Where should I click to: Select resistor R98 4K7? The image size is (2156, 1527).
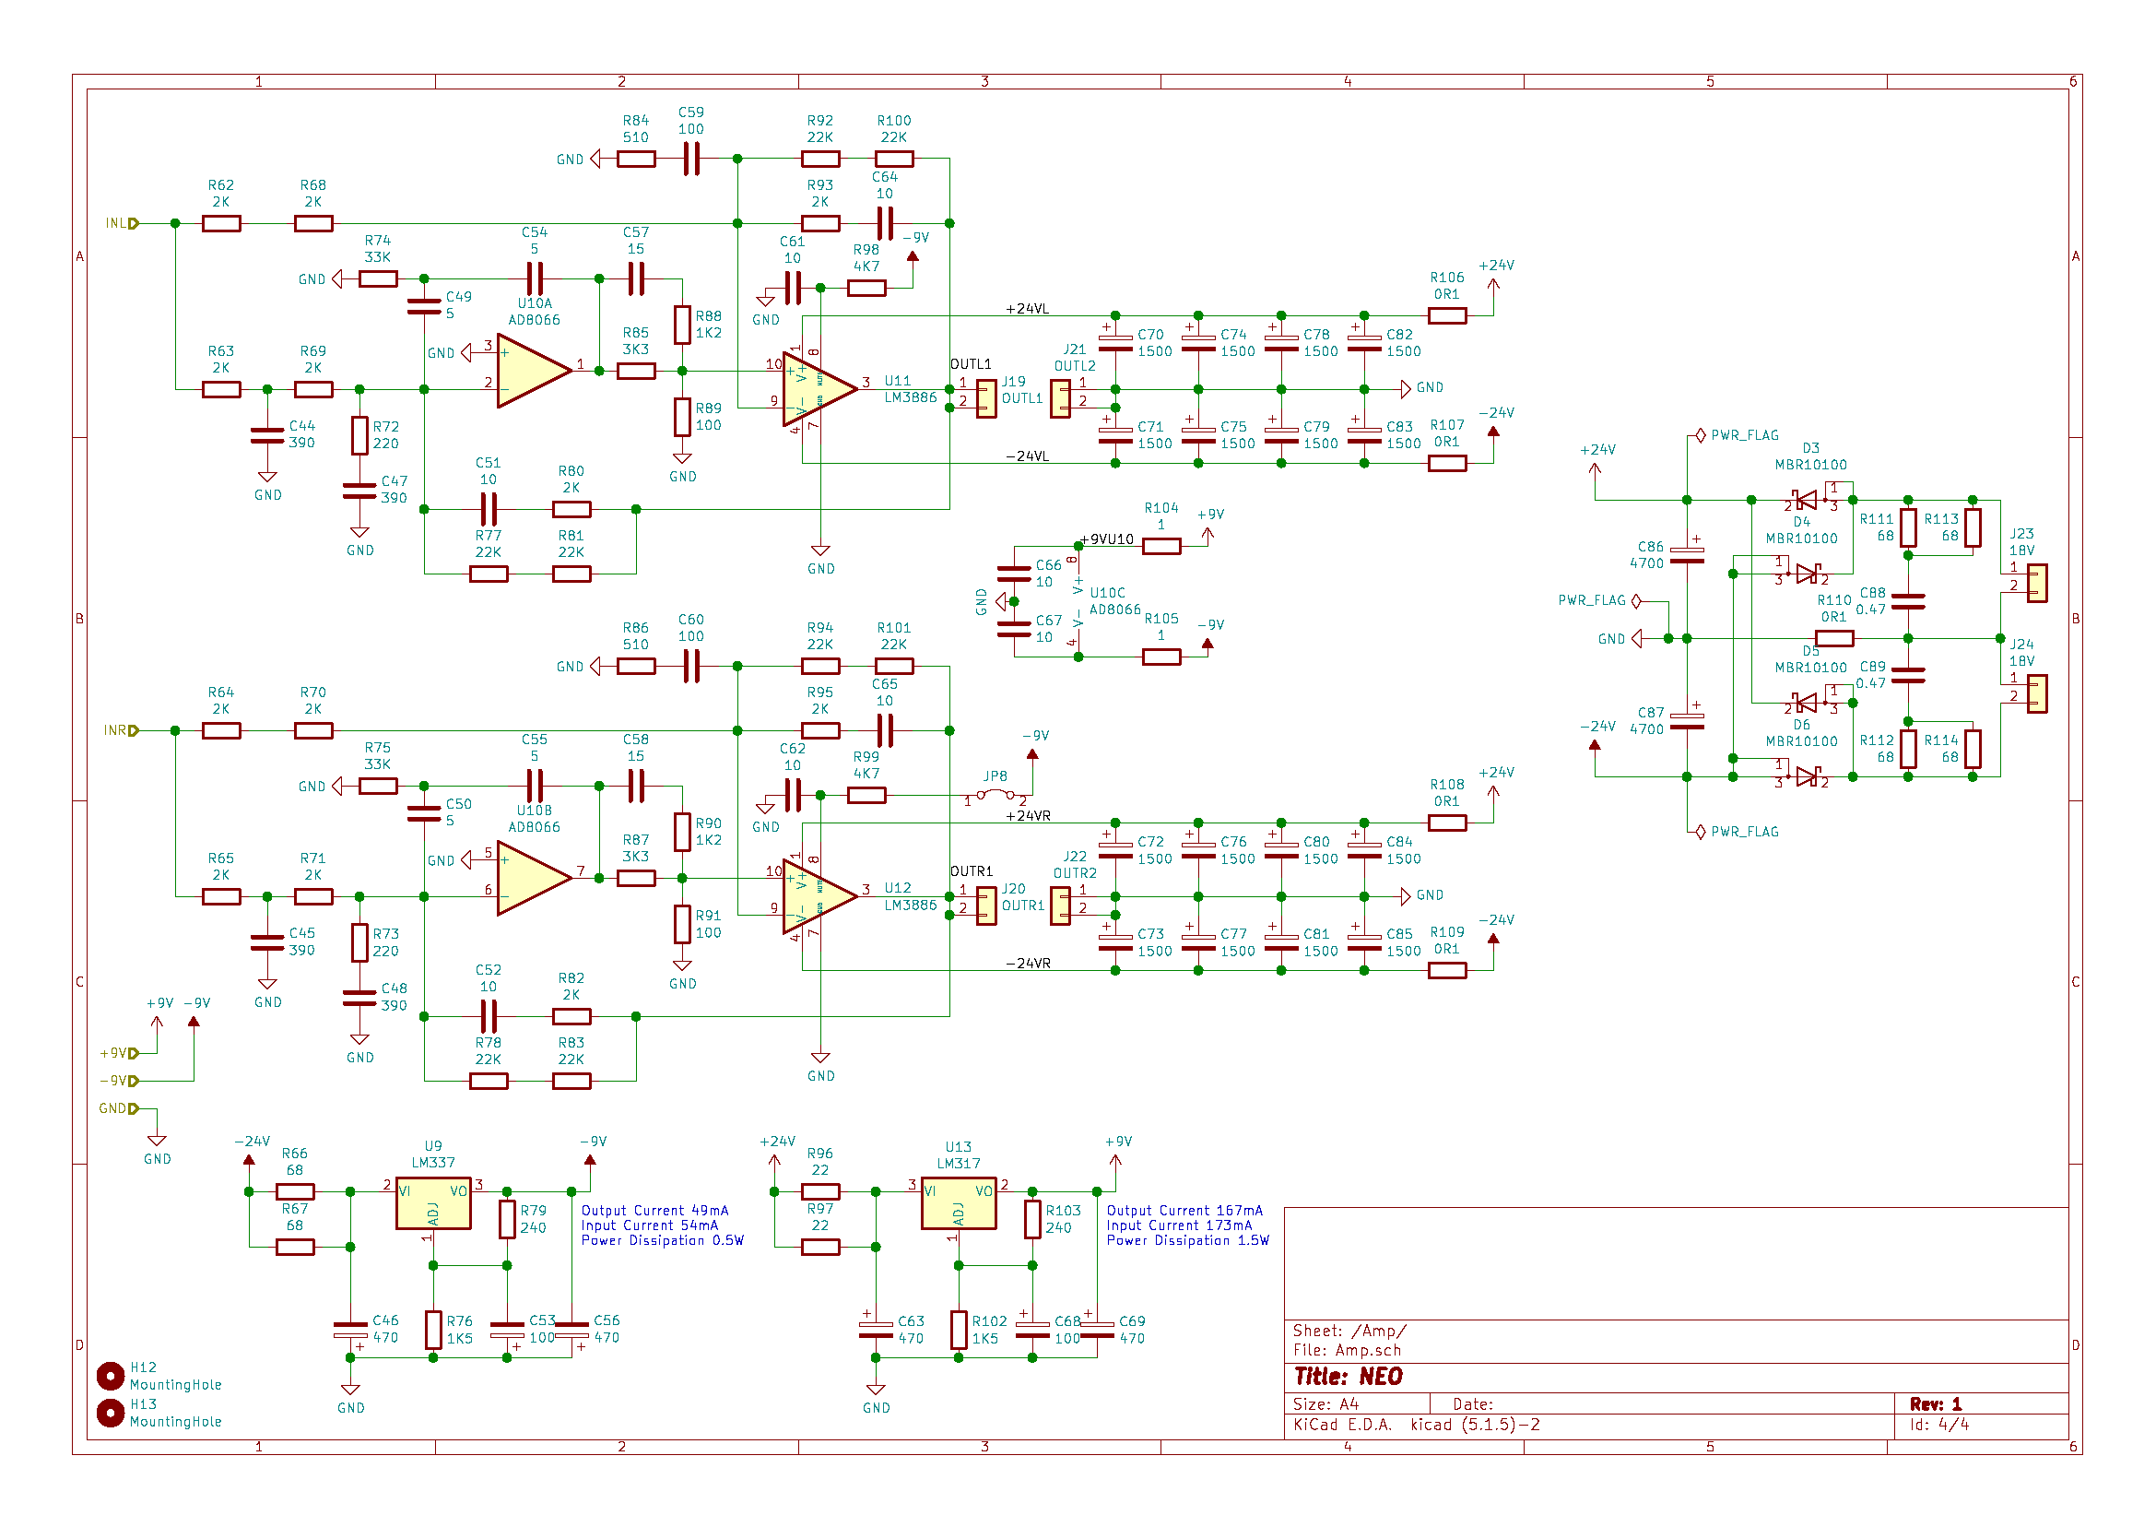tap(866, 288)
